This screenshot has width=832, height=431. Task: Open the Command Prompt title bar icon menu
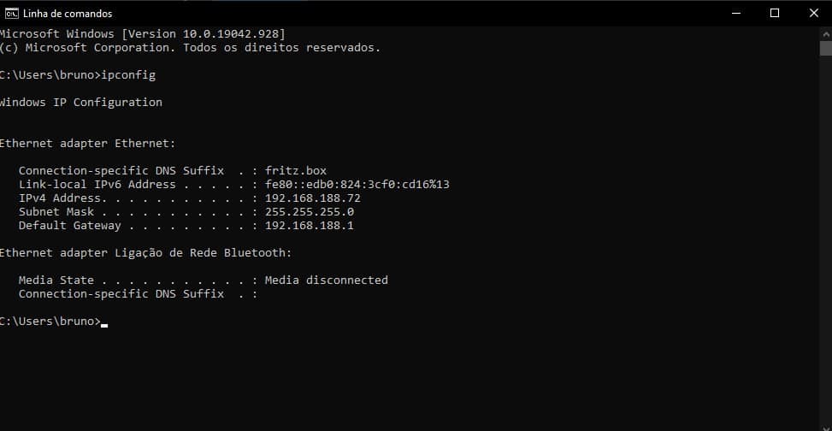click(11, 13)
